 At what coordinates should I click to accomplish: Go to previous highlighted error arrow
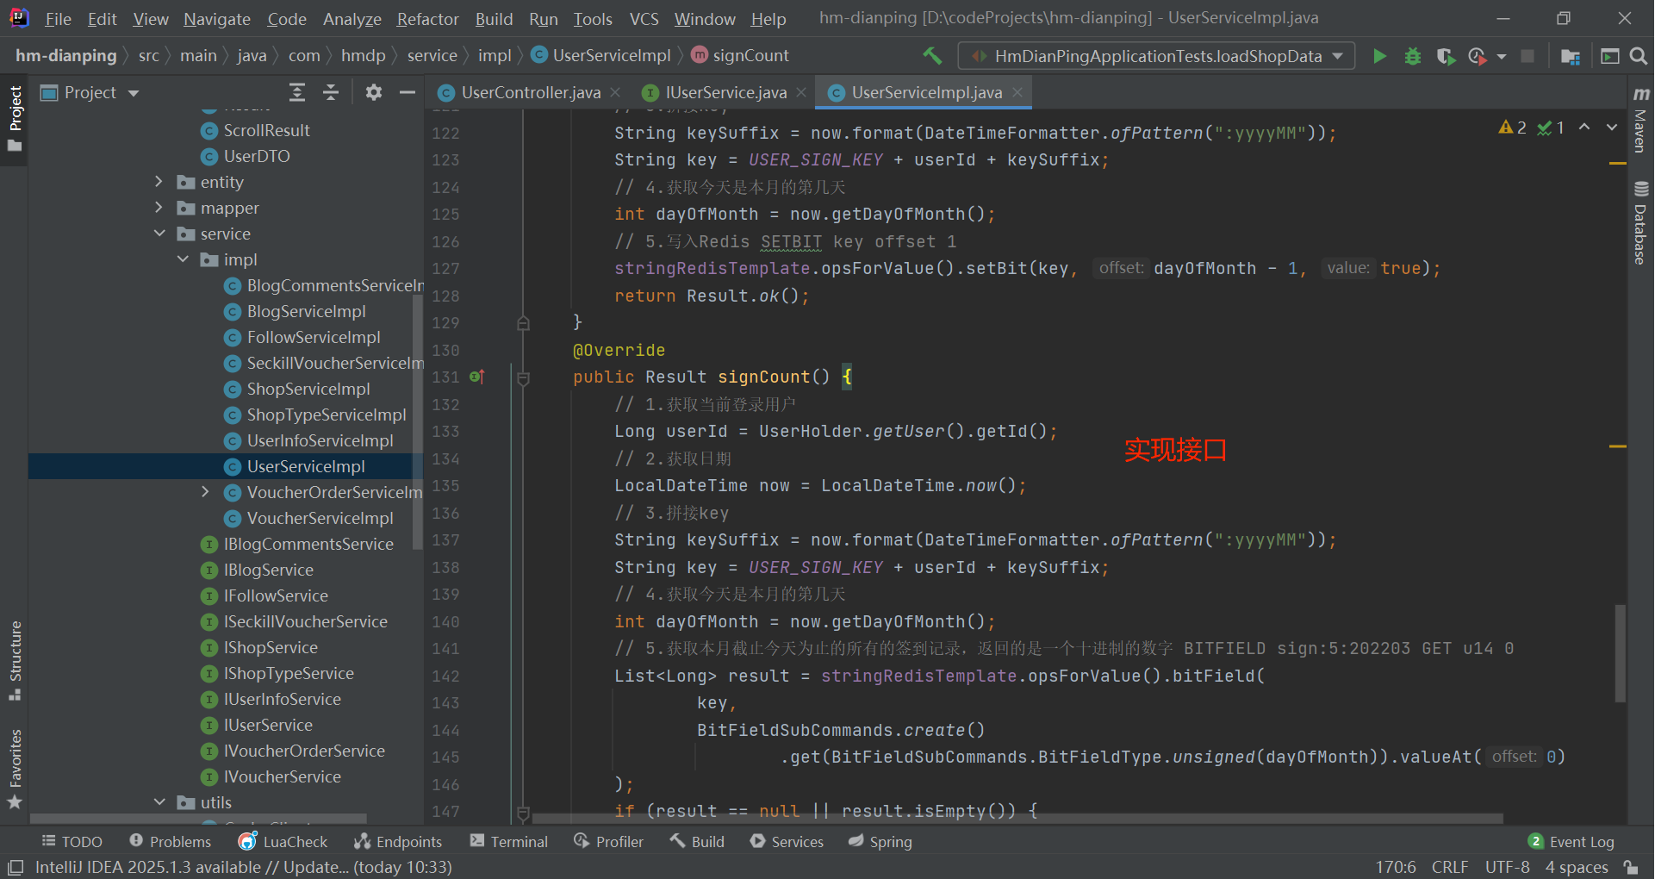click(x=1584, y=128)
